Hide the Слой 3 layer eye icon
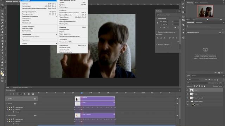Image resolution: width=225 pixels, height=126 pixels. (x=187, y=90)
